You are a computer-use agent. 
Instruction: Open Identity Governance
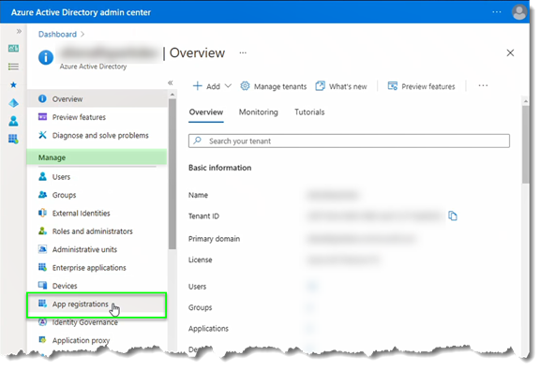point(97,322)
